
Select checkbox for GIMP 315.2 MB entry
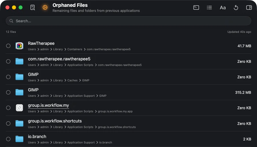tap(8, 92)
